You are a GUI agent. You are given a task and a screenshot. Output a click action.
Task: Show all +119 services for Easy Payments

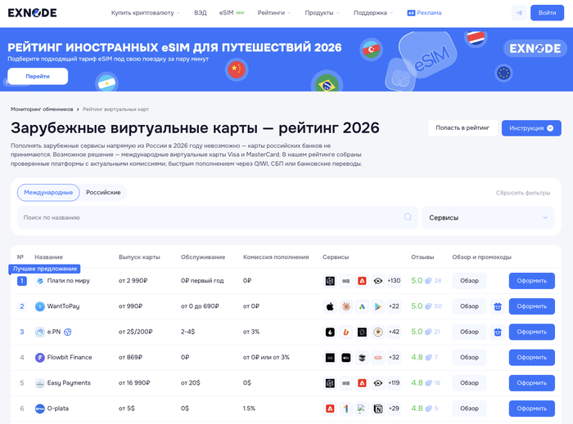(394, 383)
